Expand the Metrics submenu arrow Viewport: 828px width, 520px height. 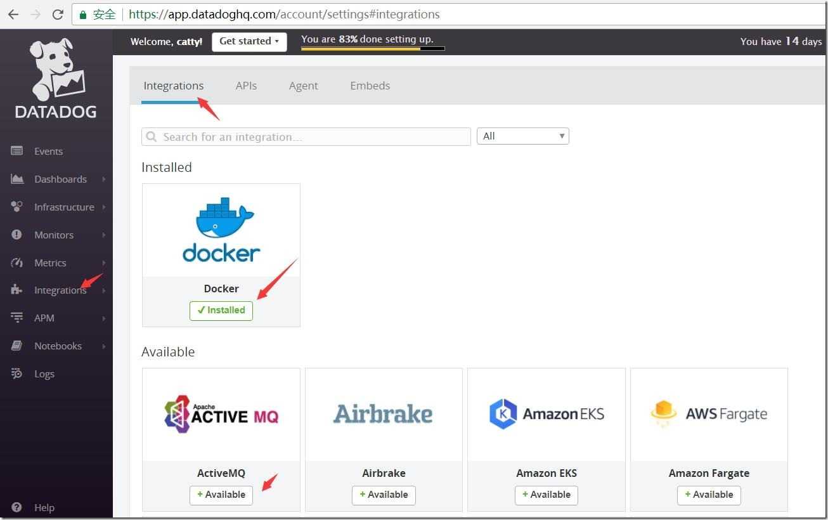[103, 263]
